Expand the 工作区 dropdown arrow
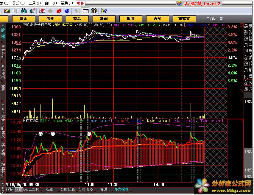The image size is (254, 195). tap(221, 18)
